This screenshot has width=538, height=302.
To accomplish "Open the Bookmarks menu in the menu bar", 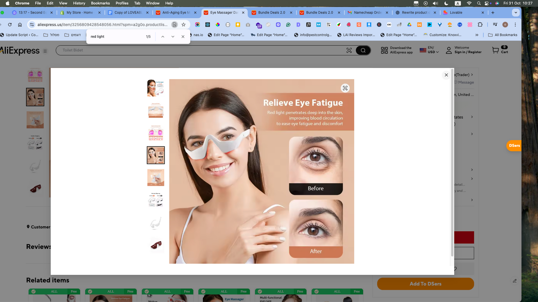I will tap(100, 3).
